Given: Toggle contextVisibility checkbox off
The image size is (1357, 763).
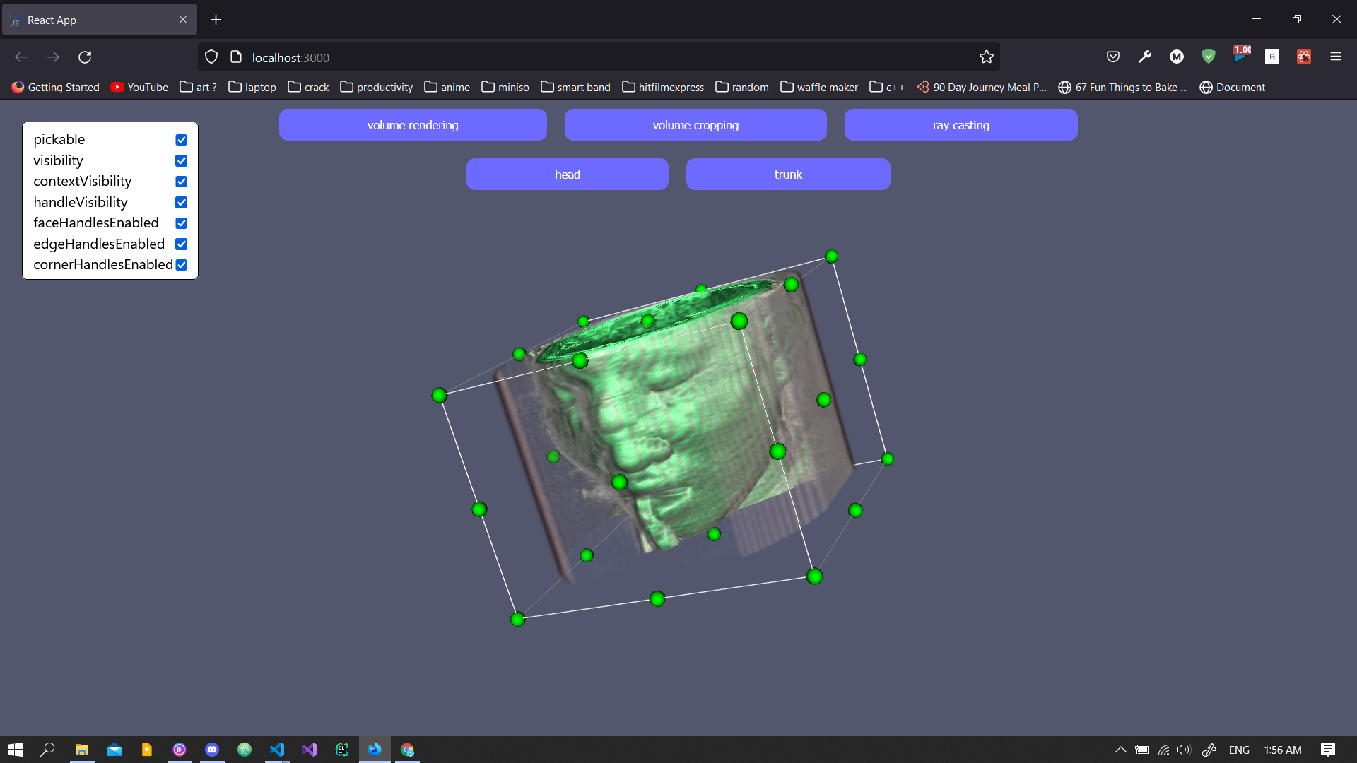Looking at the screenshot, I should tap(181, 182).
